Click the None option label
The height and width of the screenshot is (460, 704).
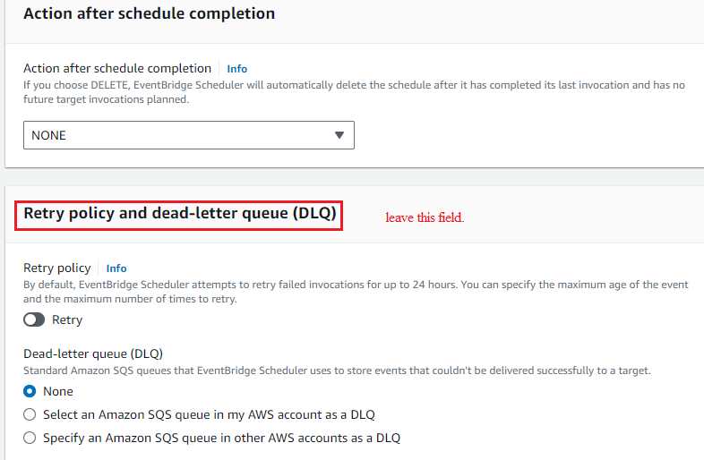58,391
